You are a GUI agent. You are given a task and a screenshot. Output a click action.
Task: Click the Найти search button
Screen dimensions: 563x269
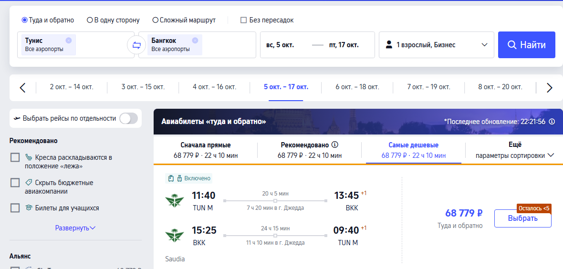tap(527, 45)
